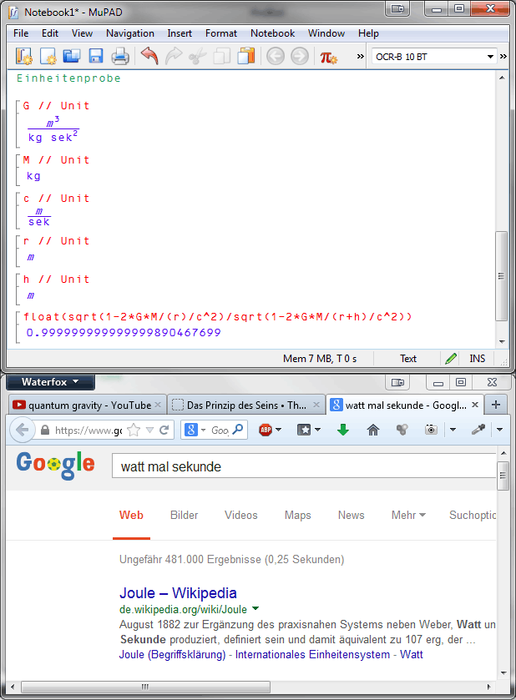Viewport: 516px width, 700px height.
Task: Open the Joule – Wikipedia search result
Action: (178, 593)
